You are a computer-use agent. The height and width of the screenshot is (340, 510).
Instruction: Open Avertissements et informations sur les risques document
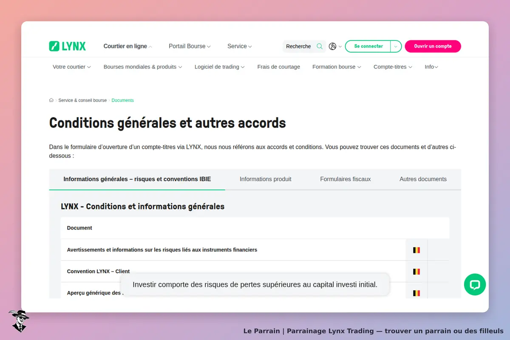162,250
